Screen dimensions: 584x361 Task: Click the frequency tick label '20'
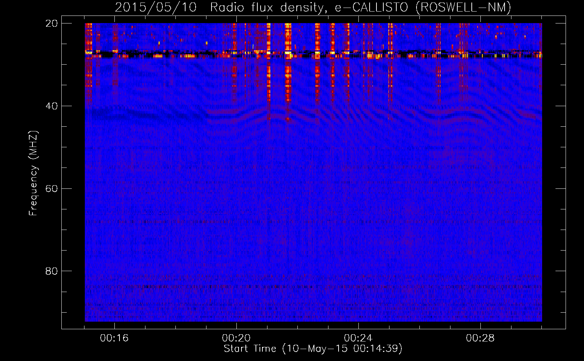pos(52,23)
